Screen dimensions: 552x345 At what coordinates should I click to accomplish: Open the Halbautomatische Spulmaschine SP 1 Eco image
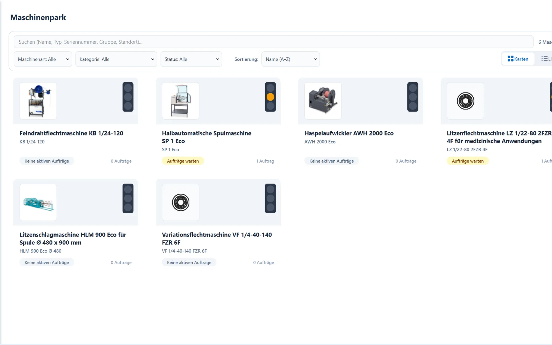coord(181,101)
